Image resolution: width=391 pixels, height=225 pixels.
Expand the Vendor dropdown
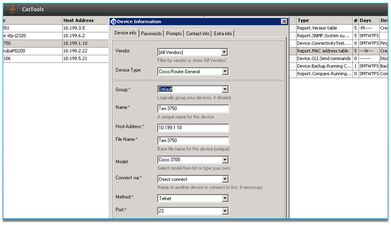(x=224, y=52)
